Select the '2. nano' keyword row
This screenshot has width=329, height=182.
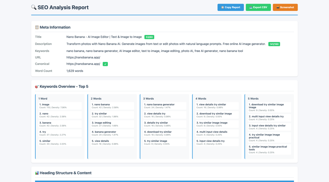(x=60, y=115)
